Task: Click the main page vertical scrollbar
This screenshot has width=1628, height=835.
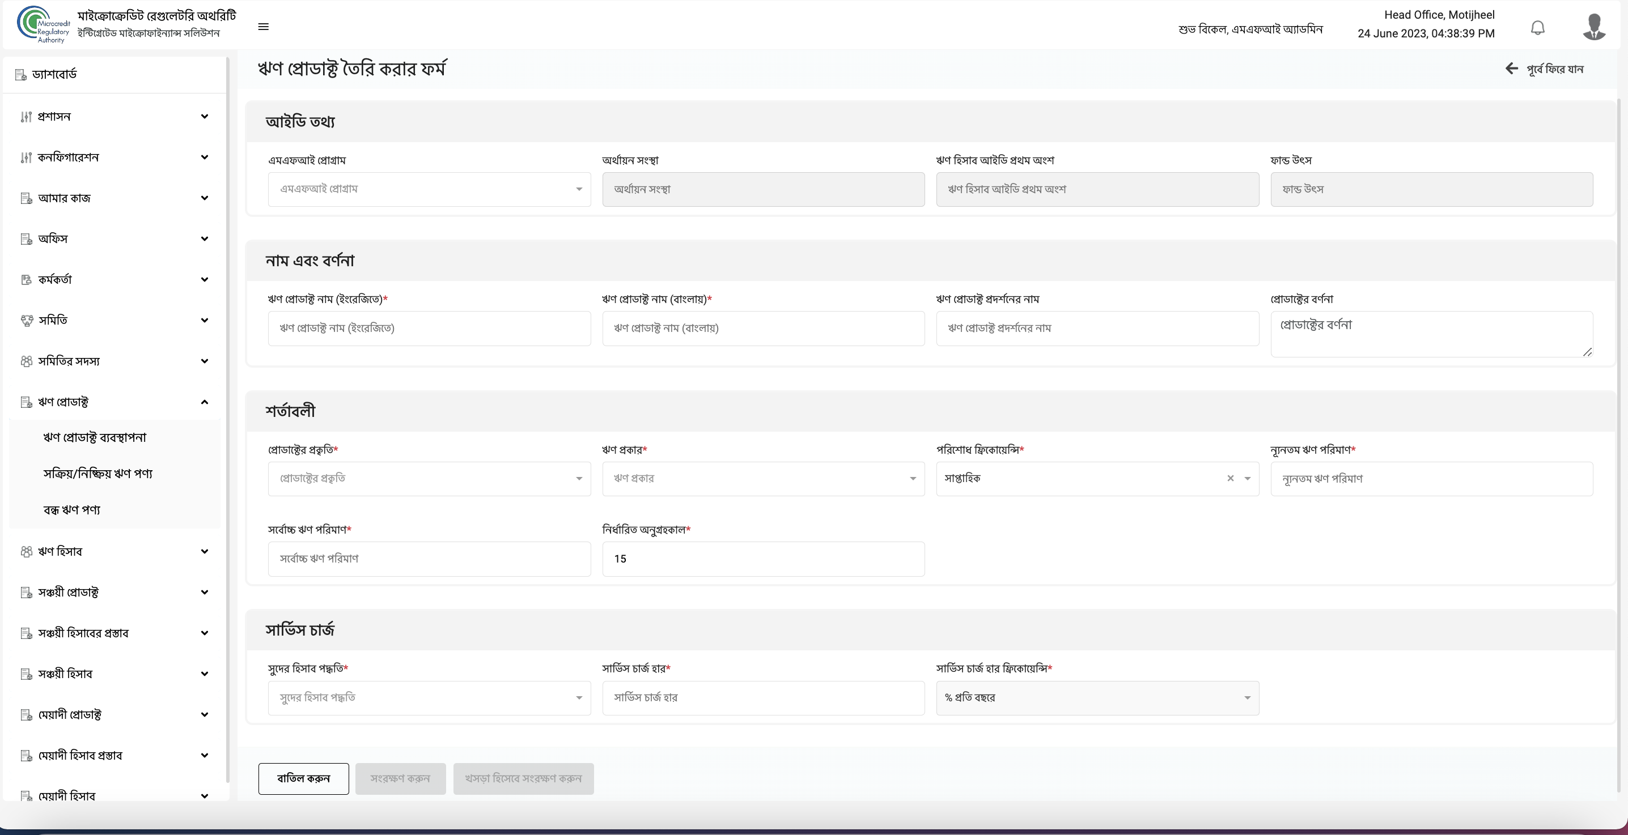Action: tap(1618, 445)
